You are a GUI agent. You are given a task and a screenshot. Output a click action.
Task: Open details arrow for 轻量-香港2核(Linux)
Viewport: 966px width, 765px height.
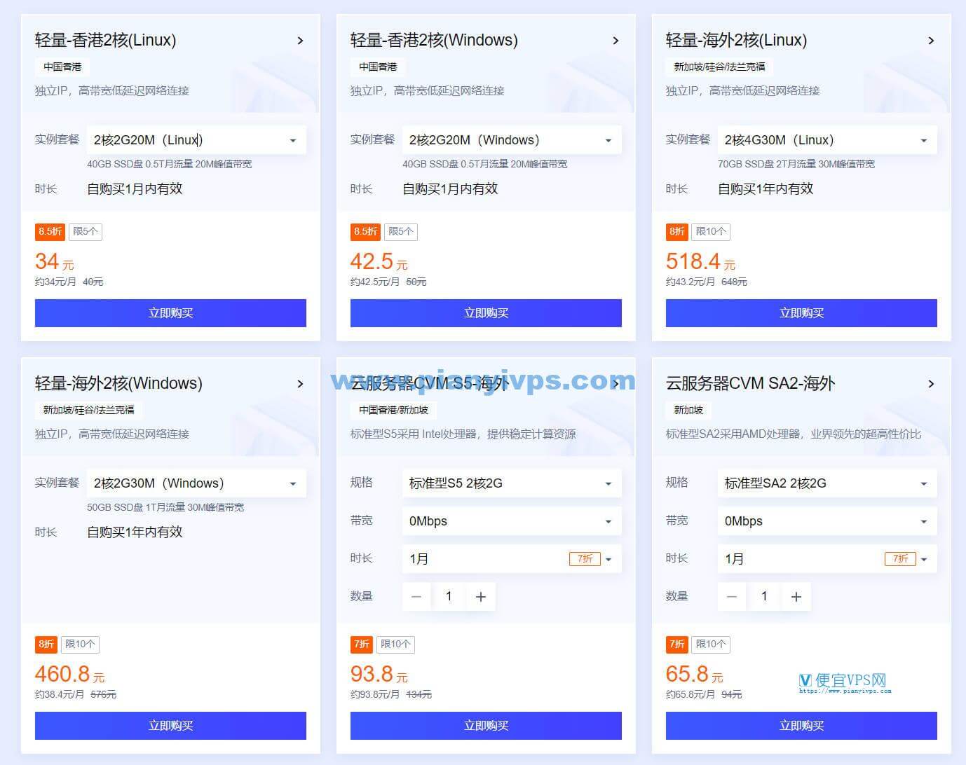pyautogui.click(x=300, y=41)
